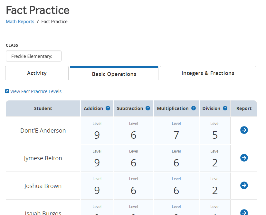This screenshot has width=266, height=215.
Task: Click the Student column header
Action: click(x=43, y=108)
